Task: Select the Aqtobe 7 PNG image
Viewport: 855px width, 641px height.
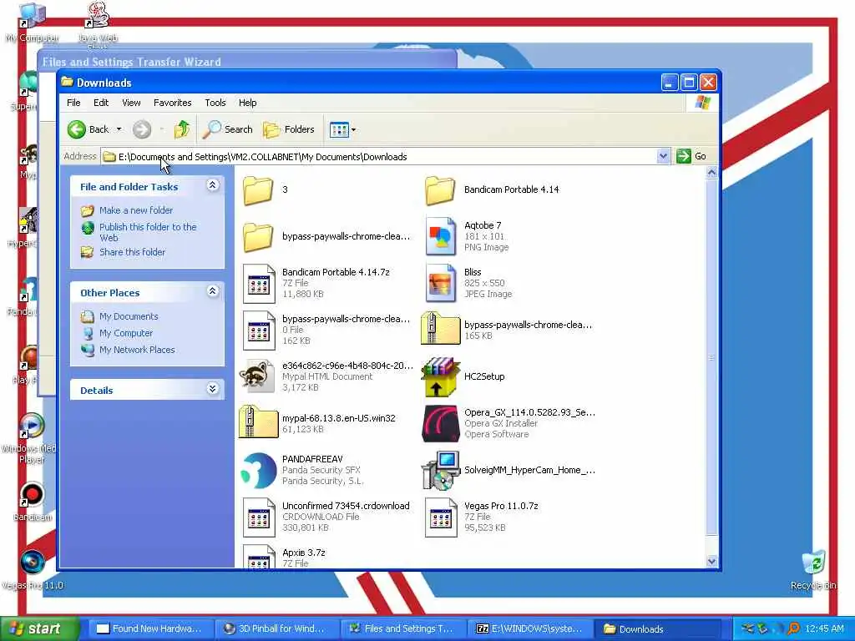Action: pos(440,236)
